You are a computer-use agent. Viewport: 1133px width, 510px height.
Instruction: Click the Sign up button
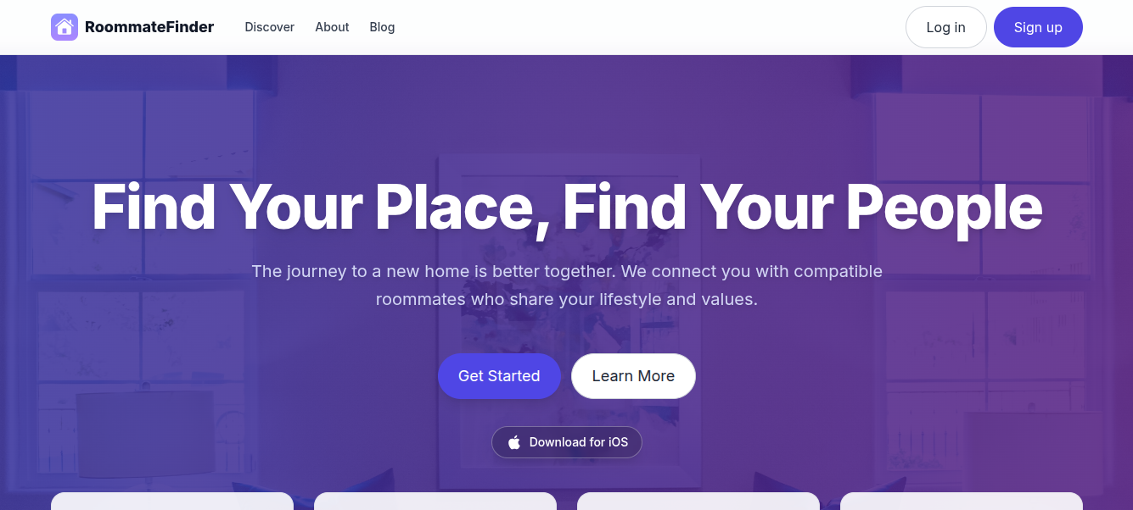coord(1038,27)
